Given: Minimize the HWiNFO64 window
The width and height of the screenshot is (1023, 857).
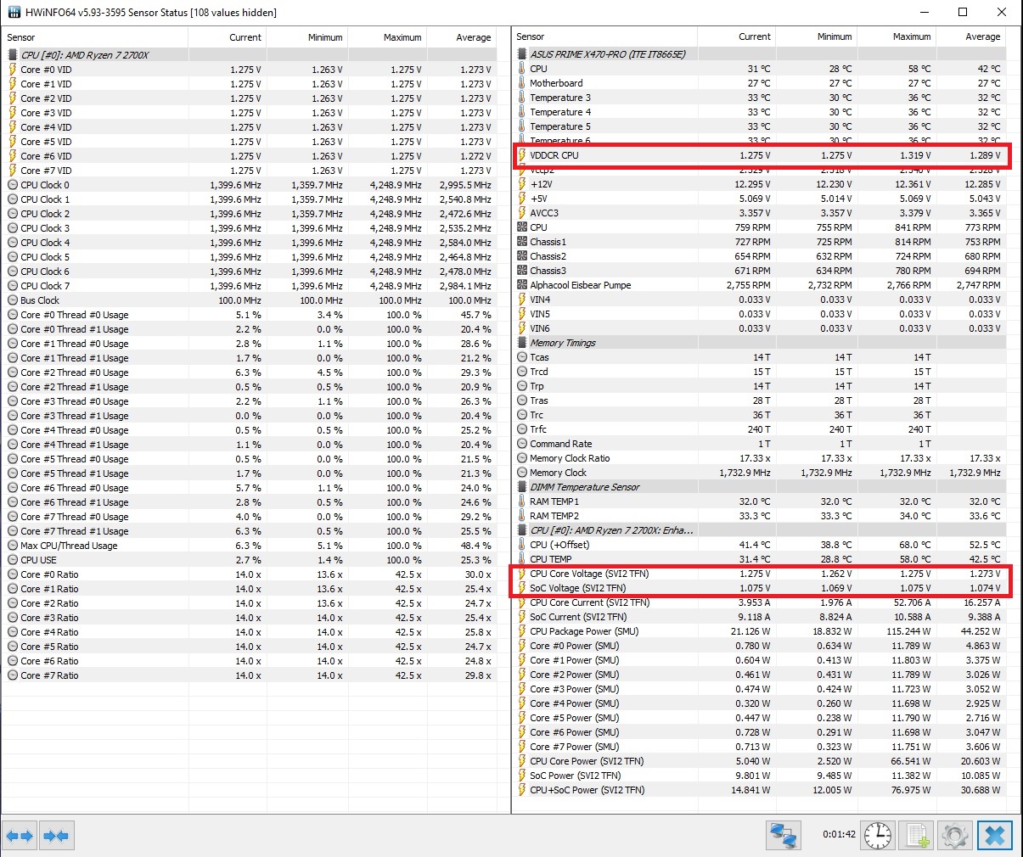Looking at the screenshot, I should click(924, 12).
